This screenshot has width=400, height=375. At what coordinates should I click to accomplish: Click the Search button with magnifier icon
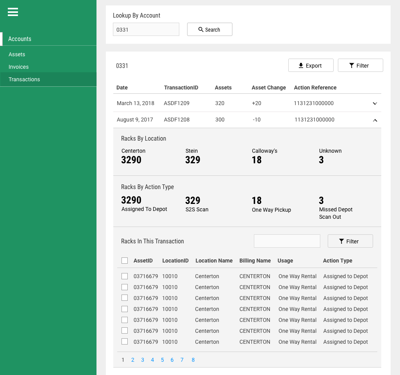click(x=209, y=29)
